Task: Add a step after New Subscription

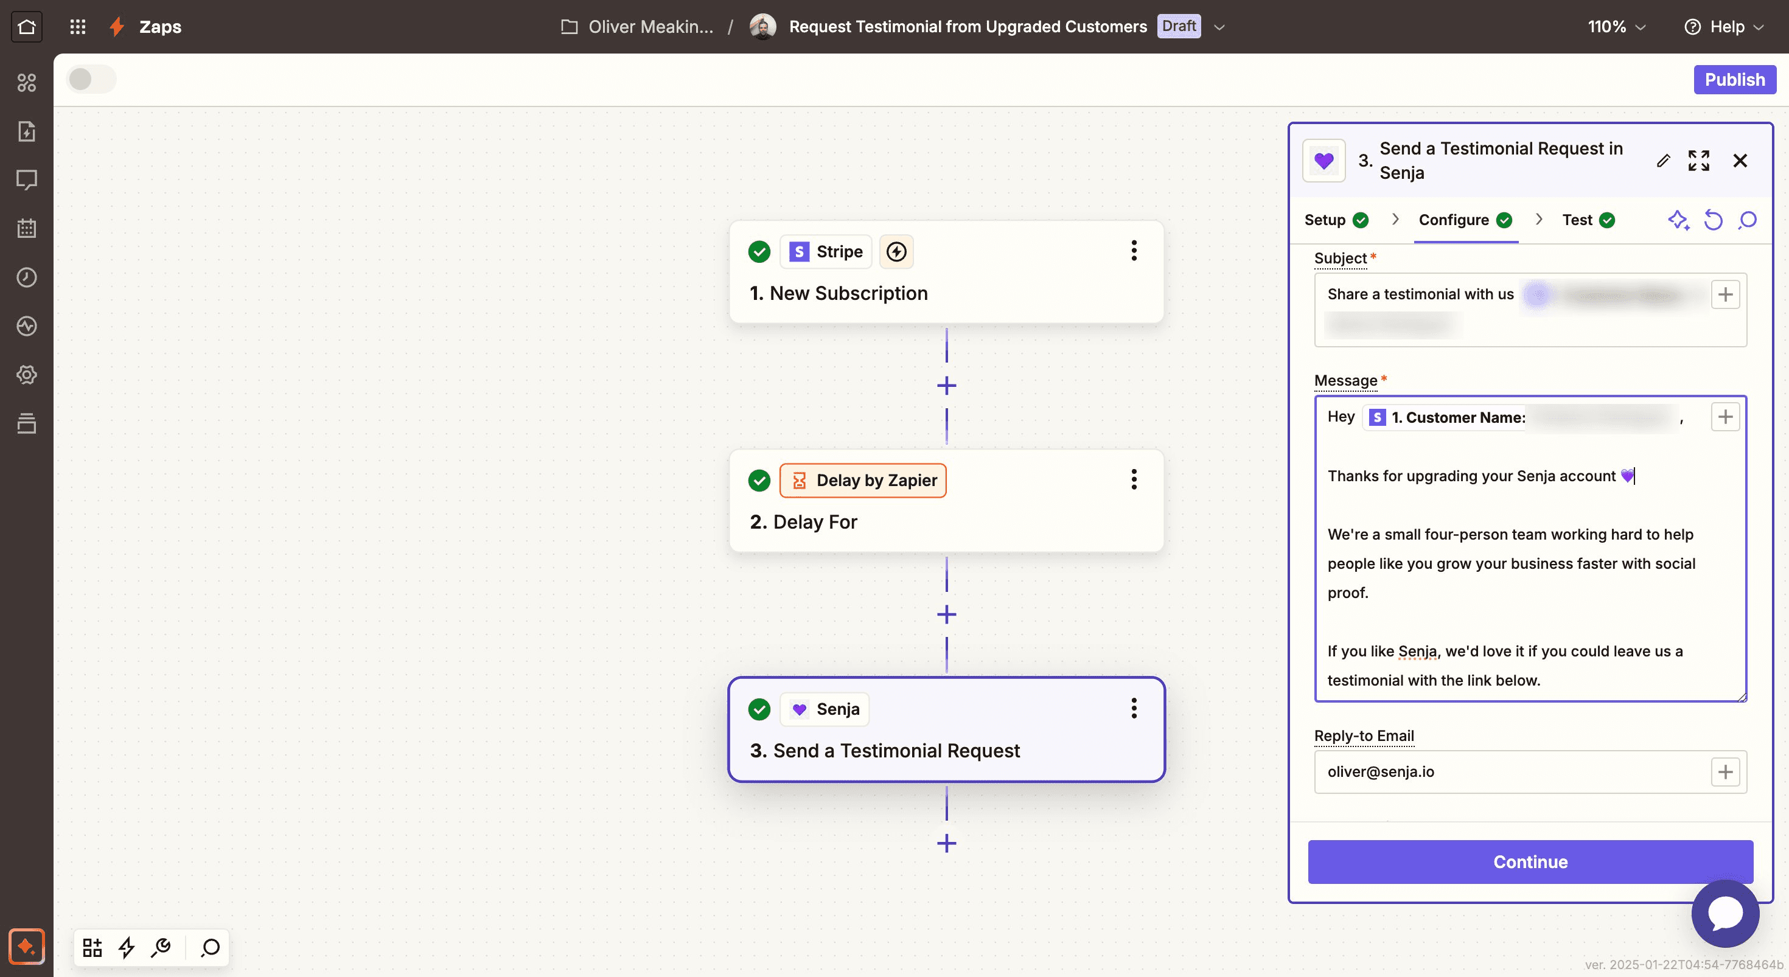Action: tap(947, 385)
